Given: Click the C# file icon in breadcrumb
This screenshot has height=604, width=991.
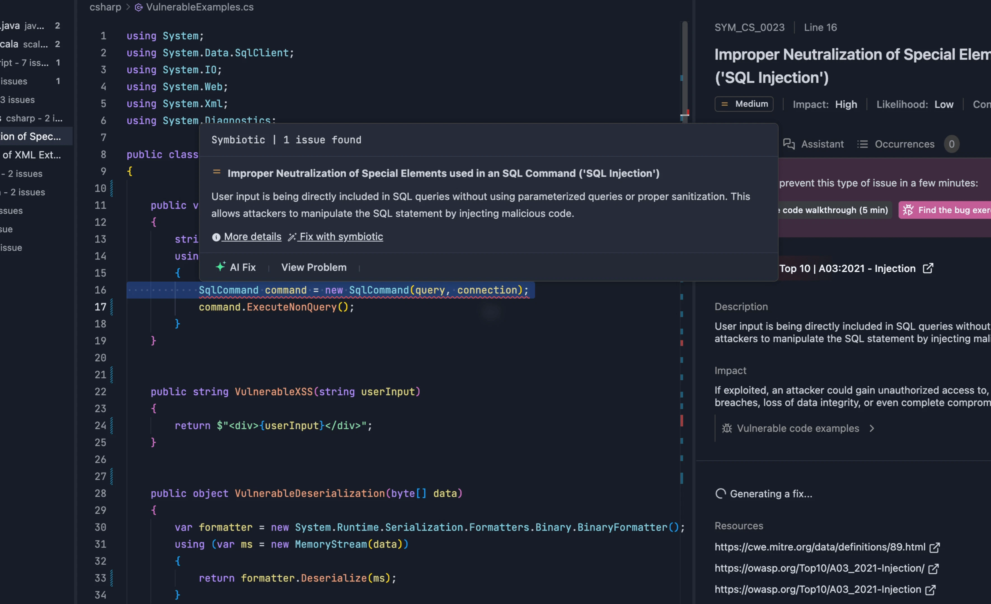Looking at the screenshot, I should click(138, 7).
